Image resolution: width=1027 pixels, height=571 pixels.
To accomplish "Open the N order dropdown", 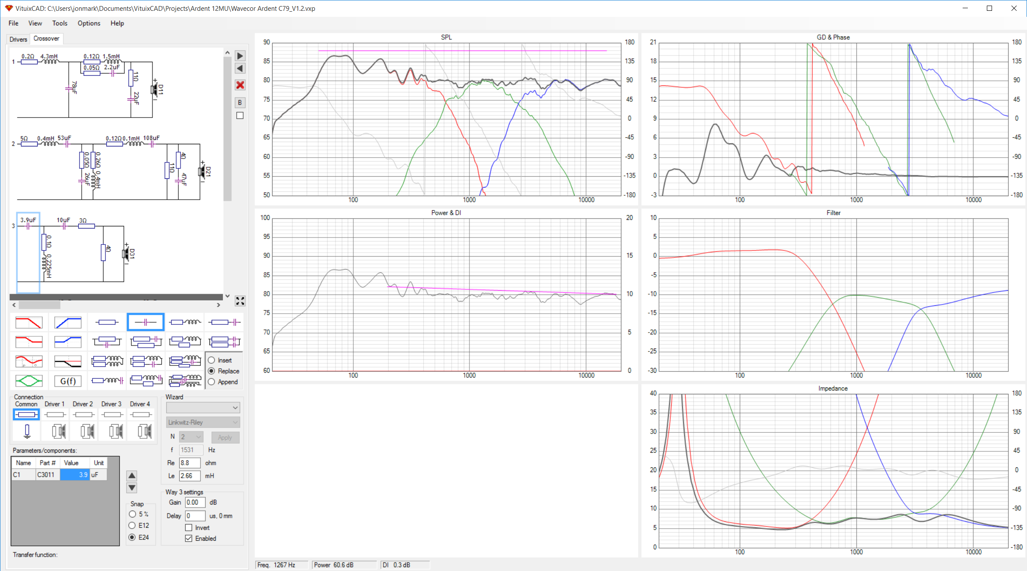I will click(x=191, y=437).
